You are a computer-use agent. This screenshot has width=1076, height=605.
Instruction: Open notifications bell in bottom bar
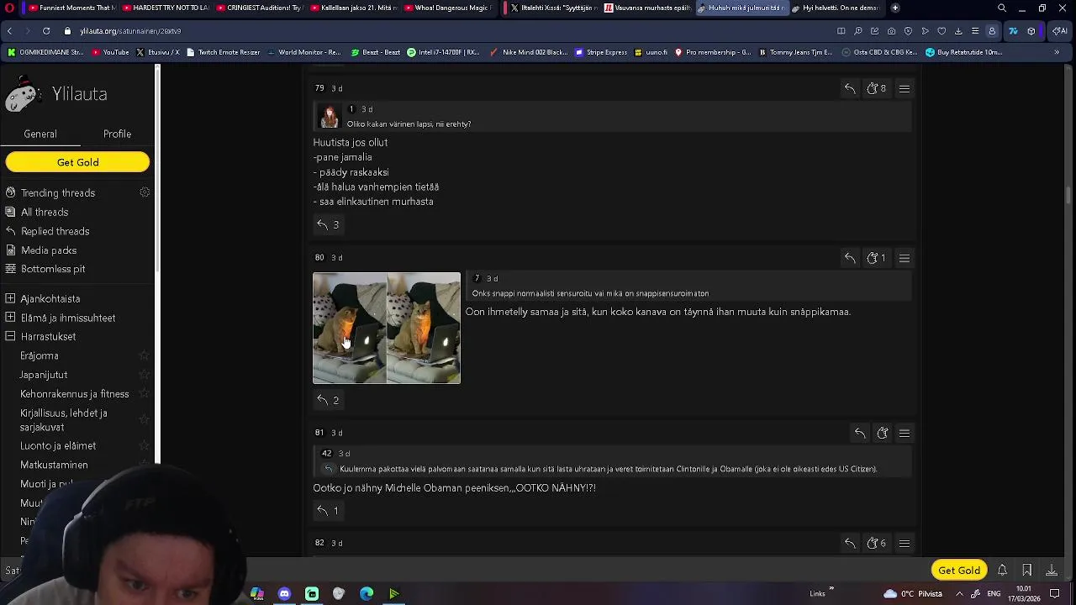tap(1002, 570)
